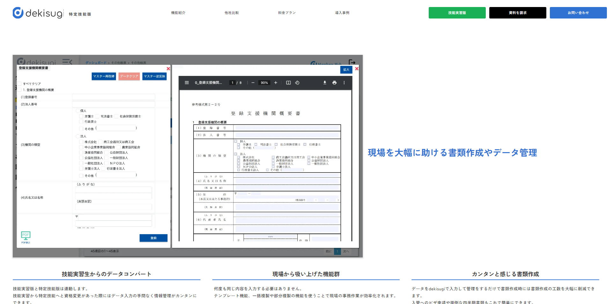The height and width of the screenshot is (304, 612).
Task: Click the pink データクリア button
Action: (129, 76)
